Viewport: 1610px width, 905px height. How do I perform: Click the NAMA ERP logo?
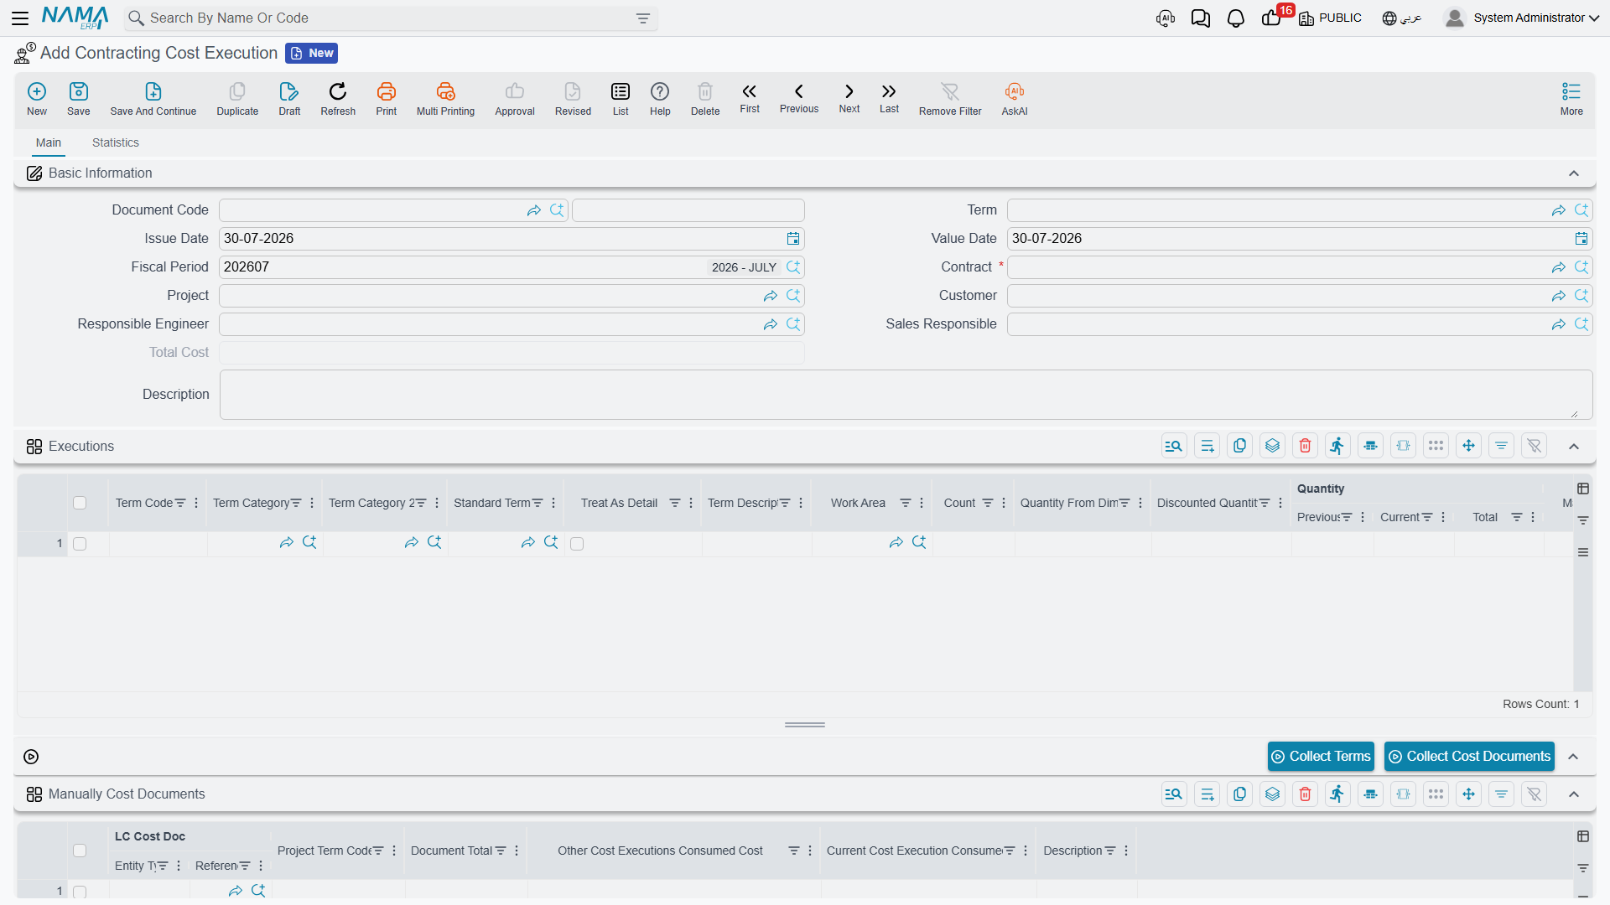[75, 18]
